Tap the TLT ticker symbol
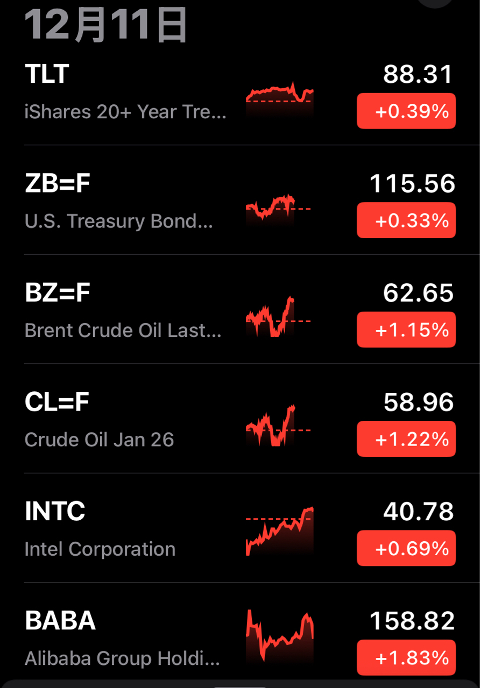Viewport: 480px width, 688px height. (47, 74)
